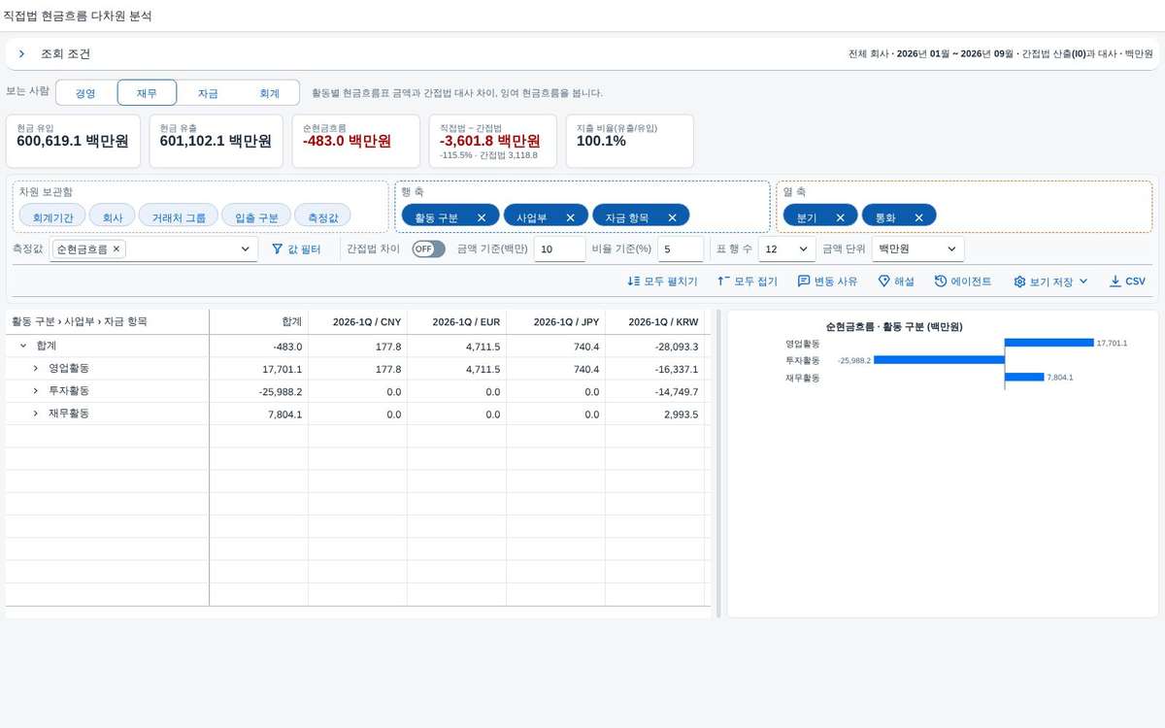This screenshot has width=1165, height=728.
Task: Click the 순현금흐름 KPI card
Action: (355, 141)
